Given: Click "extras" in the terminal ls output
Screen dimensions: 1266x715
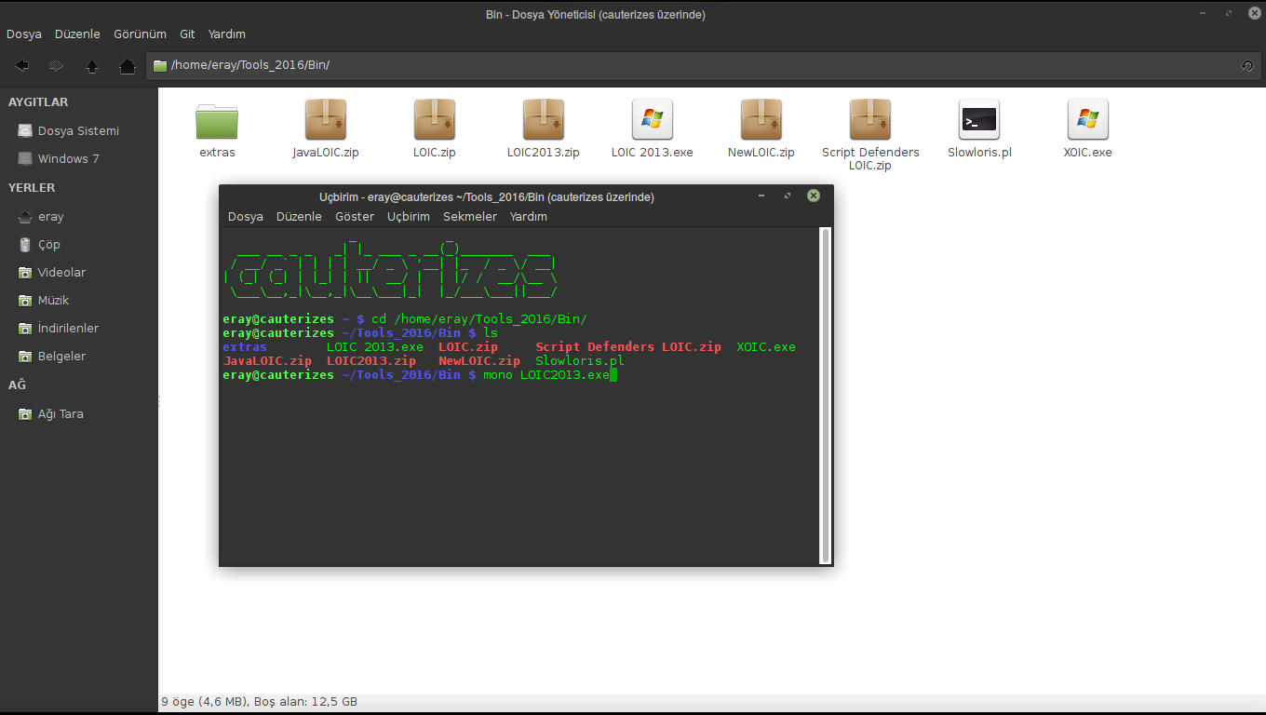Looking at the screenshot, I should point(245,347).
